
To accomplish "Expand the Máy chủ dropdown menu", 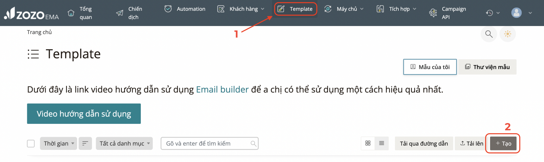I will [344, 9].
